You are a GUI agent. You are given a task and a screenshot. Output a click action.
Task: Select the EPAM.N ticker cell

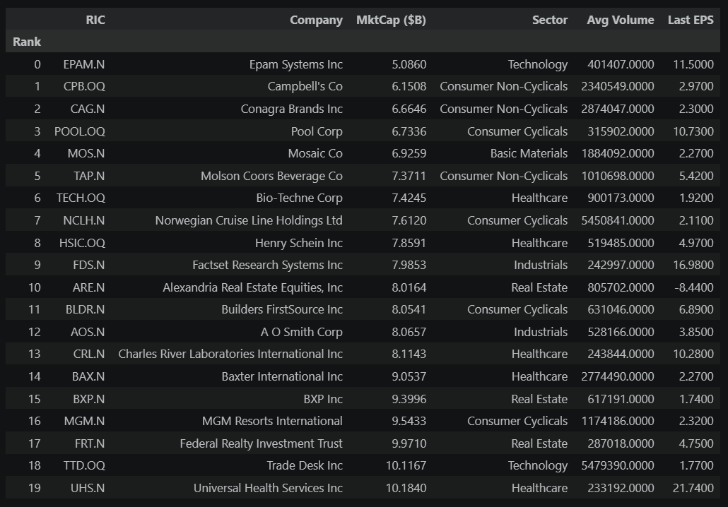[84, 64]
